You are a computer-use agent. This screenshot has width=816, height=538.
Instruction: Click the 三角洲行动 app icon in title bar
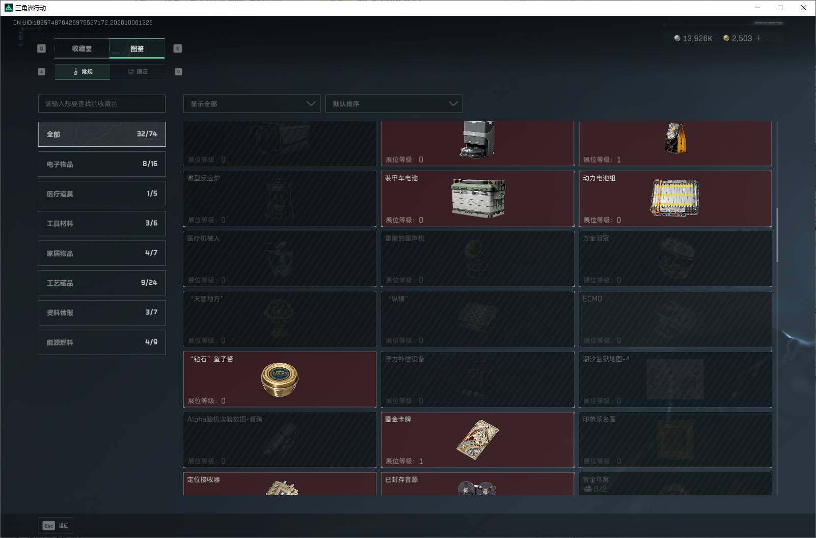[x=8, y=8]
